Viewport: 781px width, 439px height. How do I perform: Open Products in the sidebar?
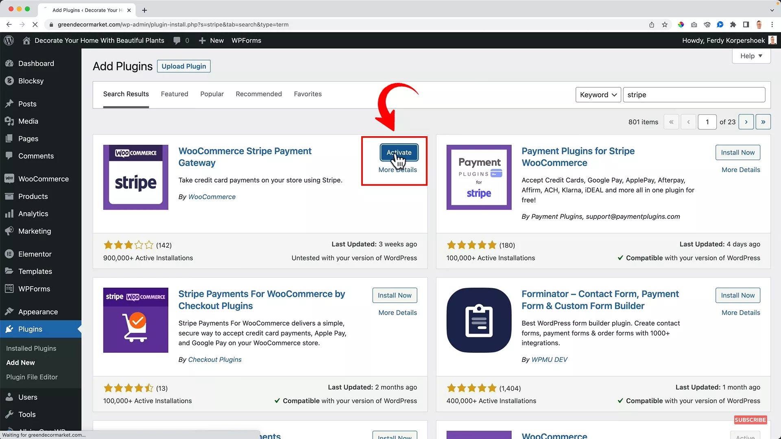tap(33, 196)
